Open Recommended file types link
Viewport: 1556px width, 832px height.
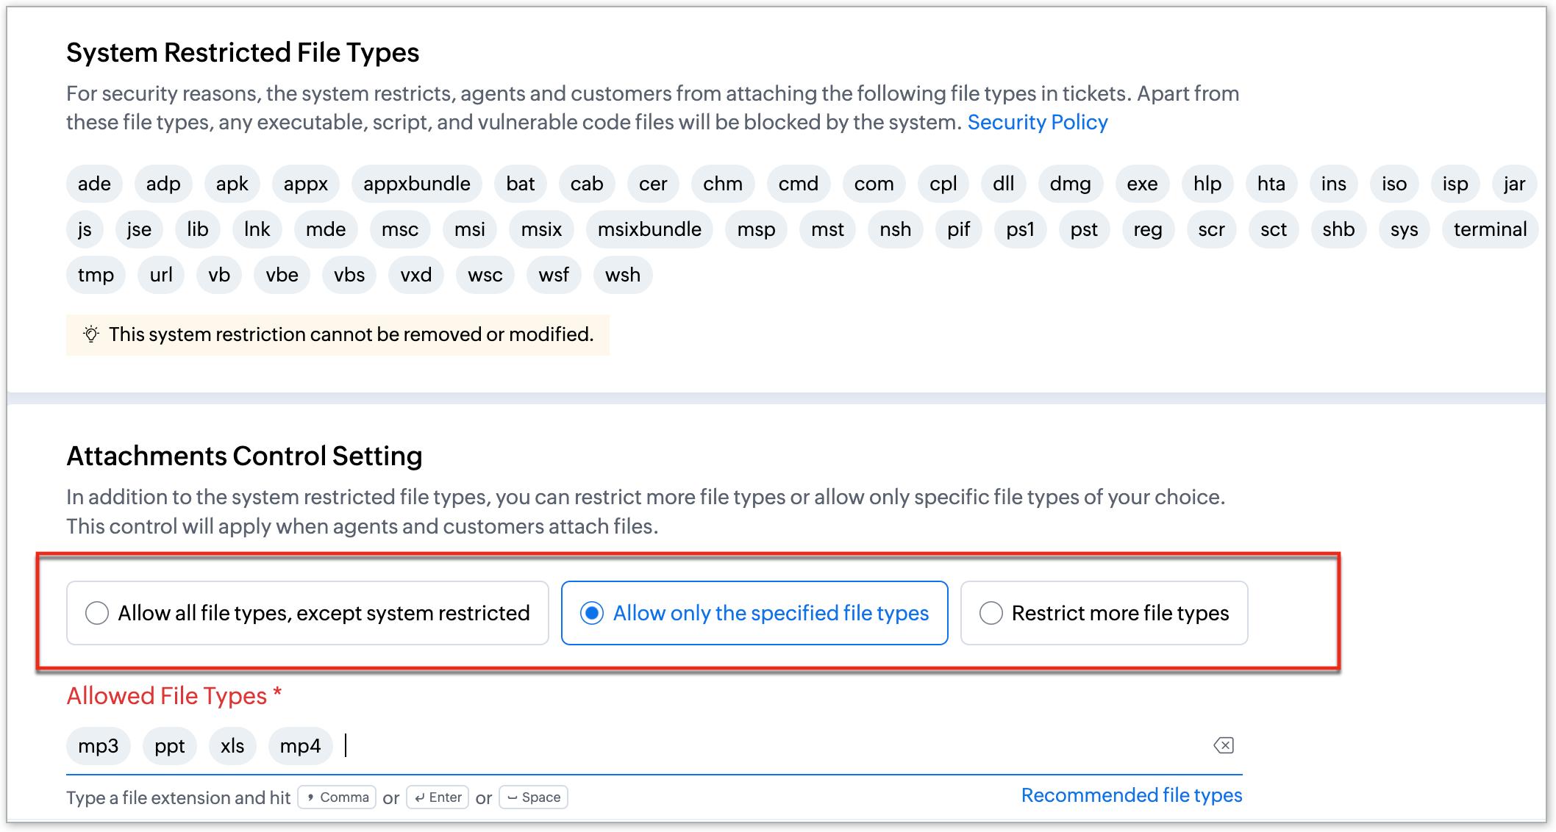click(x=1131, y=795)
